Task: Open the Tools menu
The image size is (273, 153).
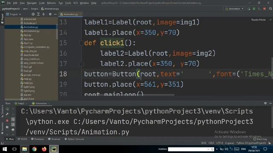Action: point(68,3)
